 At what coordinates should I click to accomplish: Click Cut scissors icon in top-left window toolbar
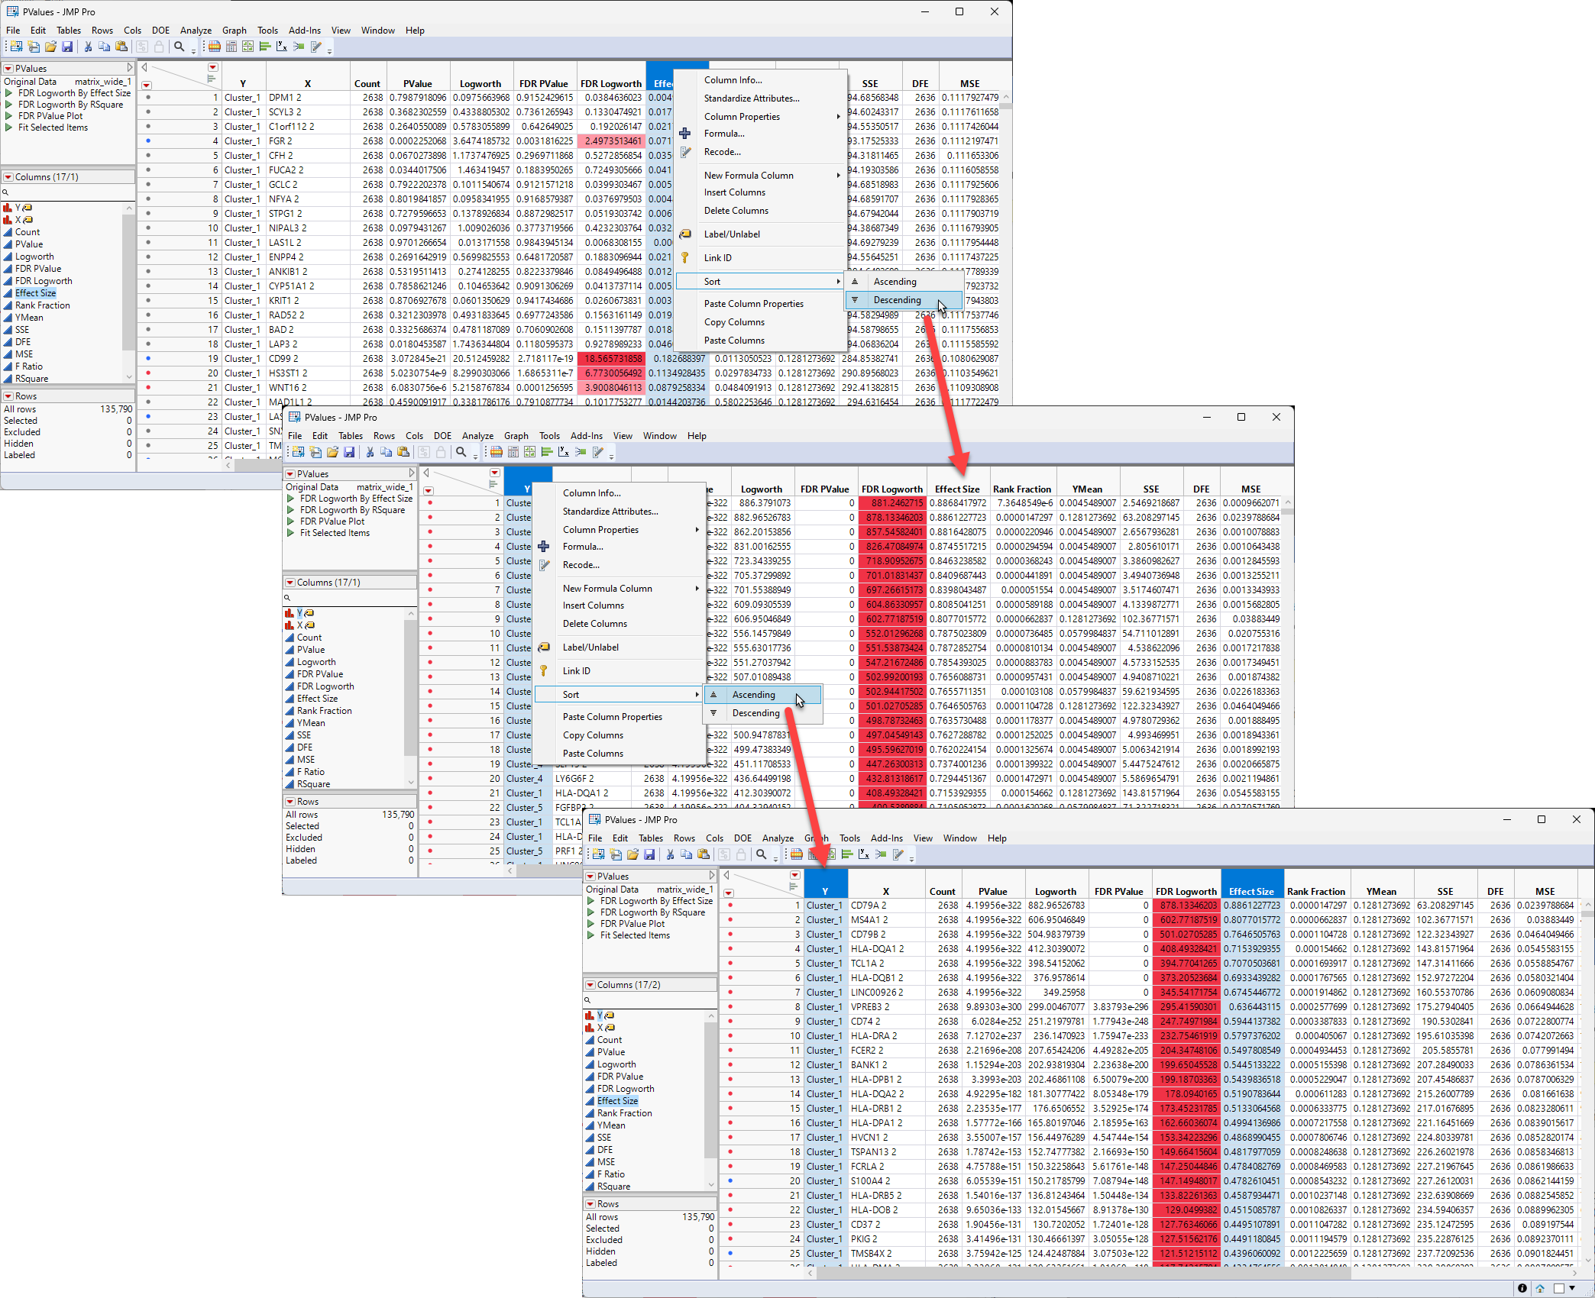88,47
